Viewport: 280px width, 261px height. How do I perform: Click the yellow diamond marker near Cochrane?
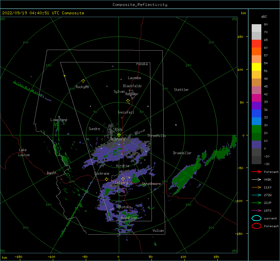107,179
